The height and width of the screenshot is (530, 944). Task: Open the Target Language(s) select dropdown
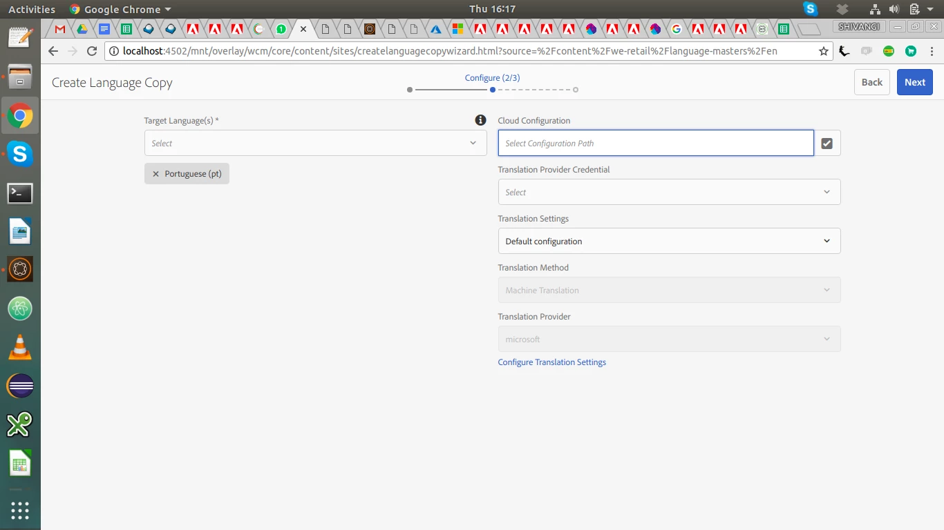[x=315, y=143]
